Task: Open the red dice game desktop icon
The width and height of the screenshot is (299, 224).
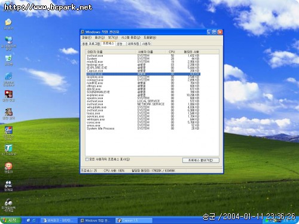Action: [x=8, y=96]
